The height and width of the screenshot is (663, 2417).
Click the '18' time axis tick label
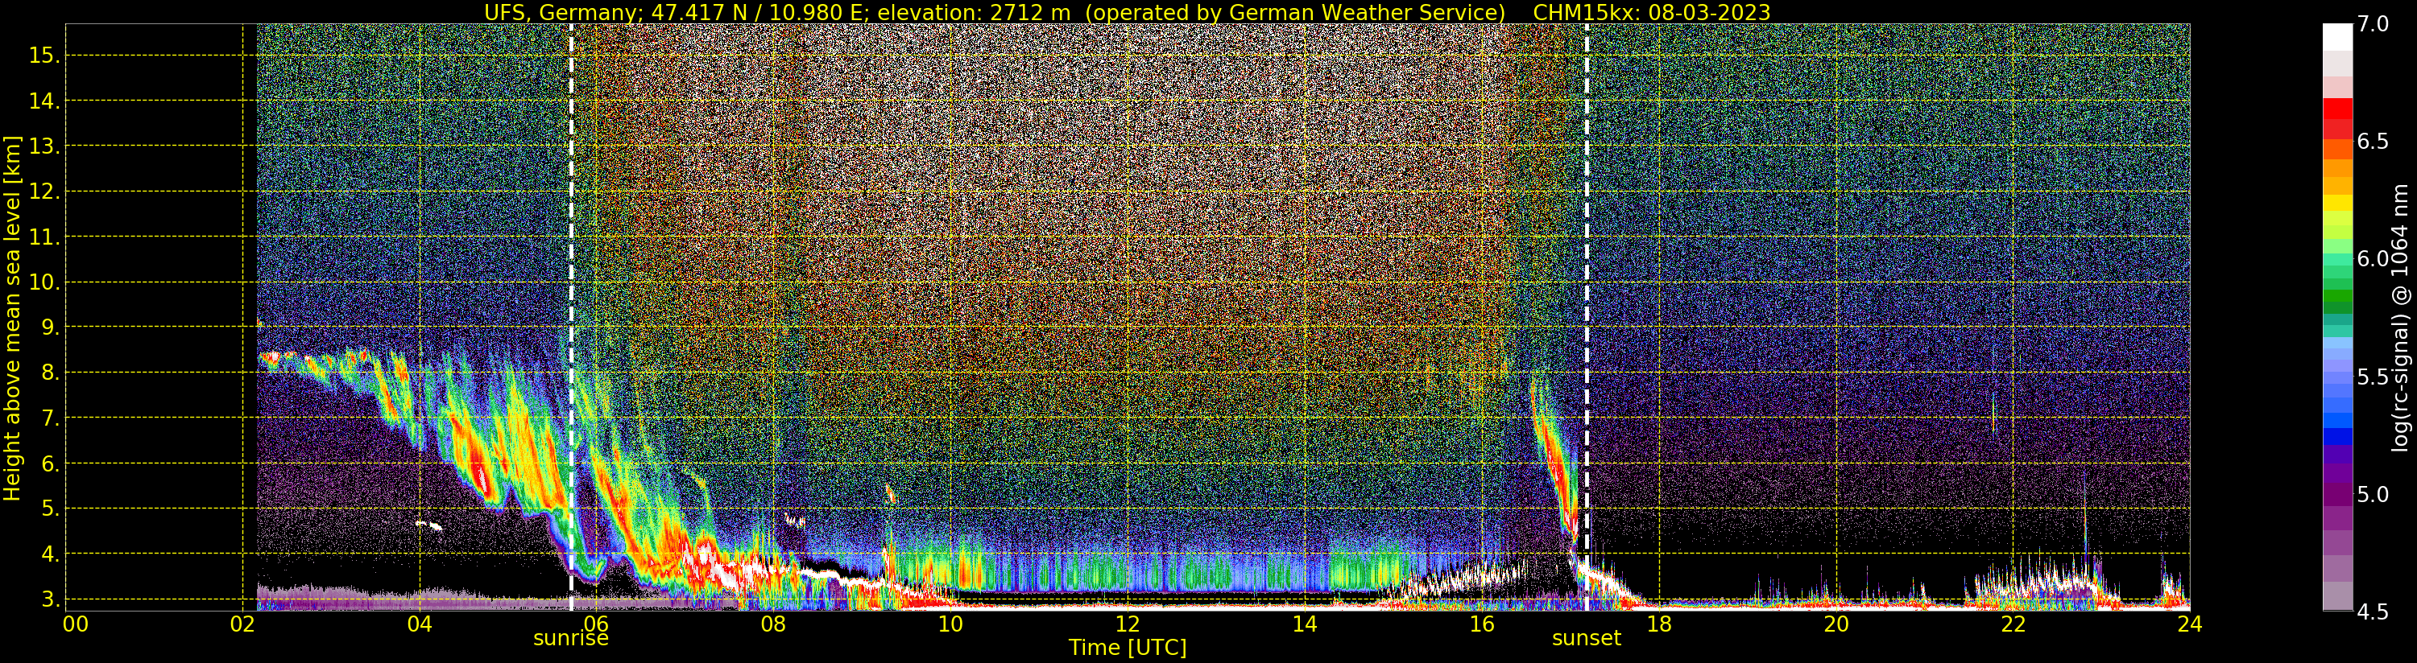pyautogui.click(x=1659, y=624)
